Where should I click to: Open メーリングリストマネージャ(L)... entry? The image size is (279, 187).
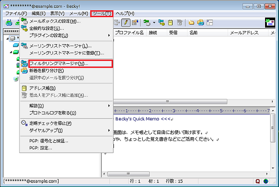click(66, 46)
